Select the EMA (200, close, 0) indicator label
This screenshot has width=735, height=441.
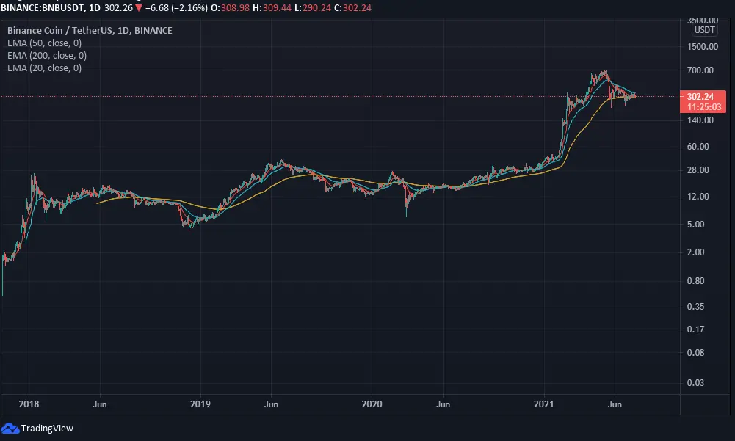(47, 56)
